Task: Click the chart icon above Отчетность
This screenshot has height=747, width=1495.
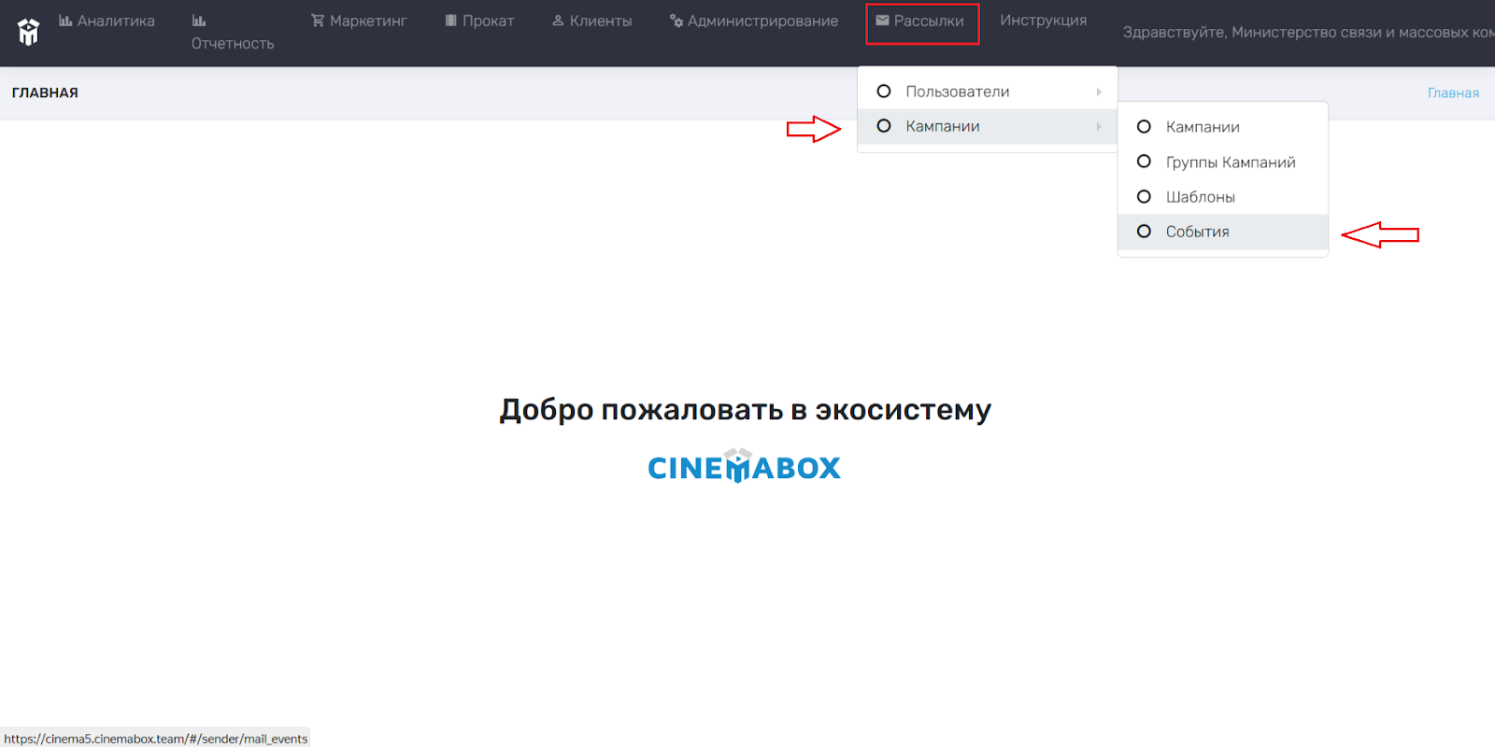Action: click(x=198, y=21)
